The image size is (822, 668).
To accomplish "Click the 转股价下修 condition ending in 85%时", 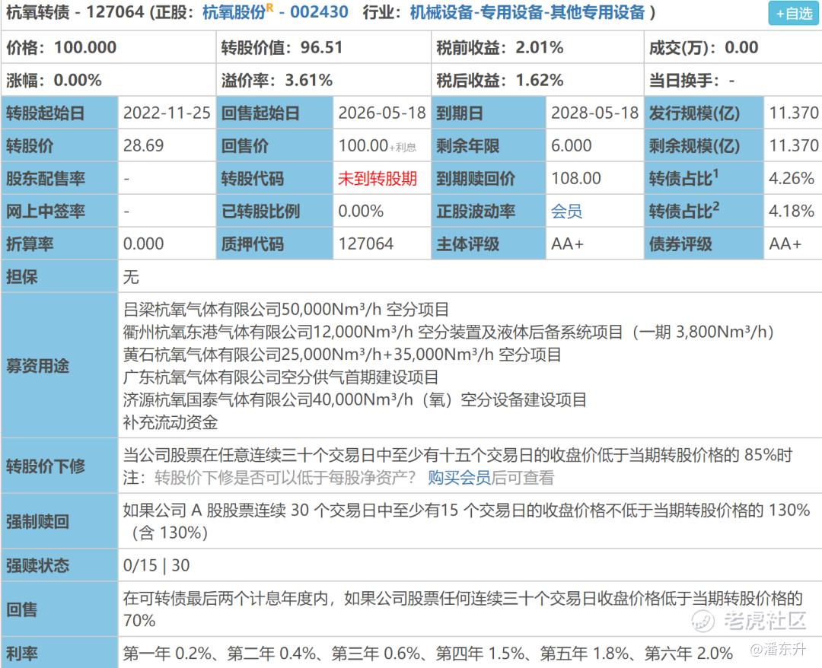I will click(457, 455).
